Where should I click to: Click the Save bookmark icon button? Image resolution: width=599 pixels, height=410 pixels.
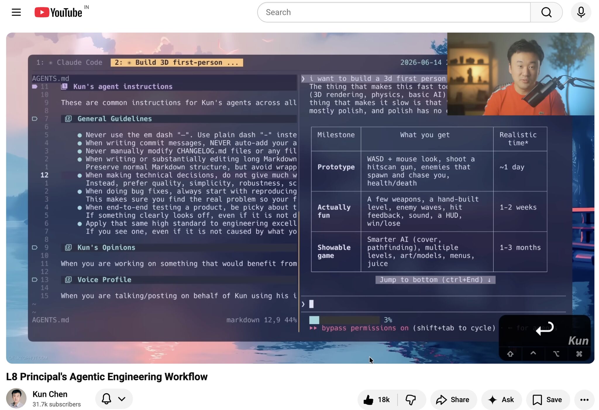(548, 399)
